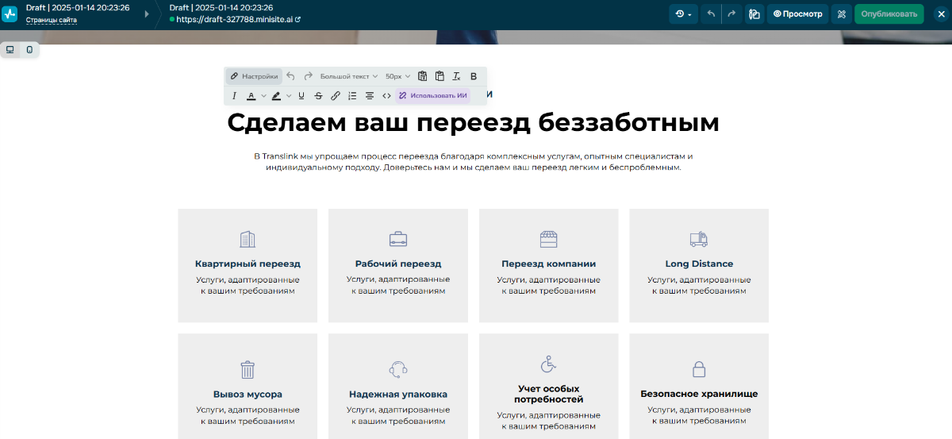Clear text formatting
Screen dimensions: 952x439
pos(457,76)
